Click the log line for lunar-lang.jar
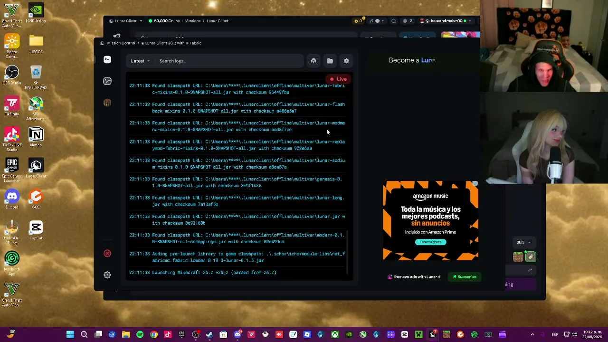This screenshot has height=342, width=608. click(237, 201)
